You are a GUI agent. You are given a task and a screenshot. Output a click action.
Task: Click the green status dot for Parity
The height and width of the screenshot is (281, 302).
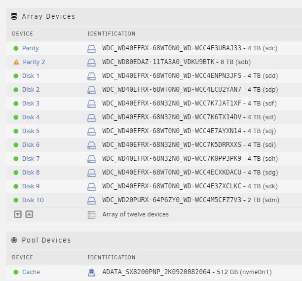coord(16,48)
